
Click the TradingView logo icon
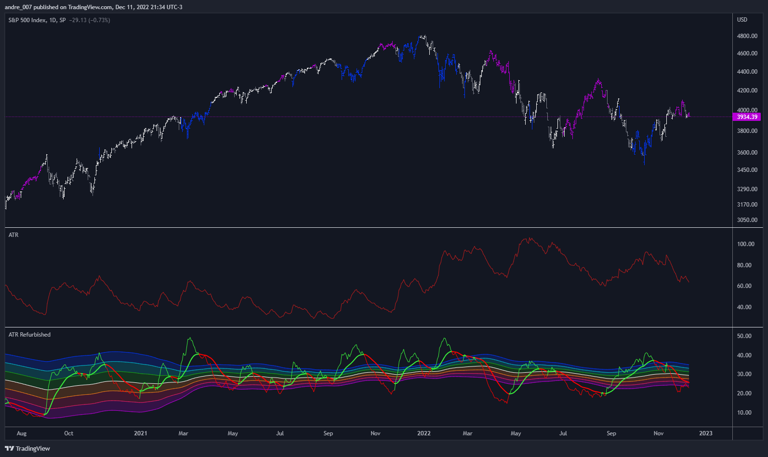point(9,448)
